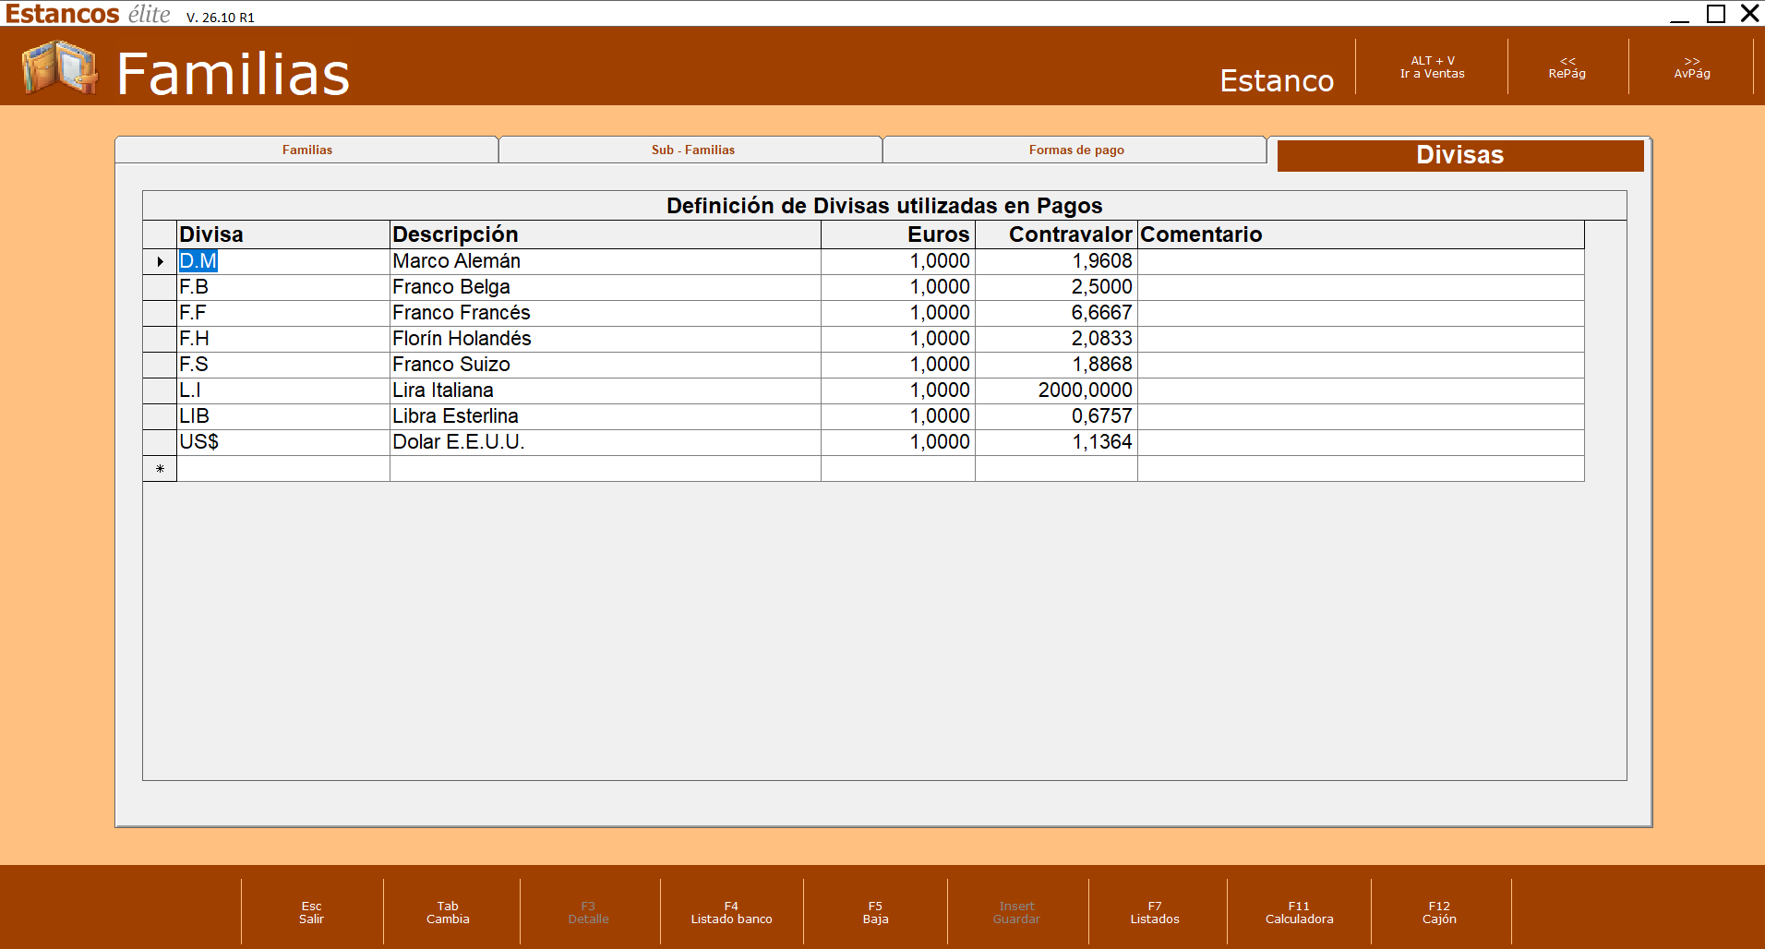Click the Libra Esterlina description cell
Image resolution: width=1765 pixels, height=949 pixels.
click(x=606, y=416)
